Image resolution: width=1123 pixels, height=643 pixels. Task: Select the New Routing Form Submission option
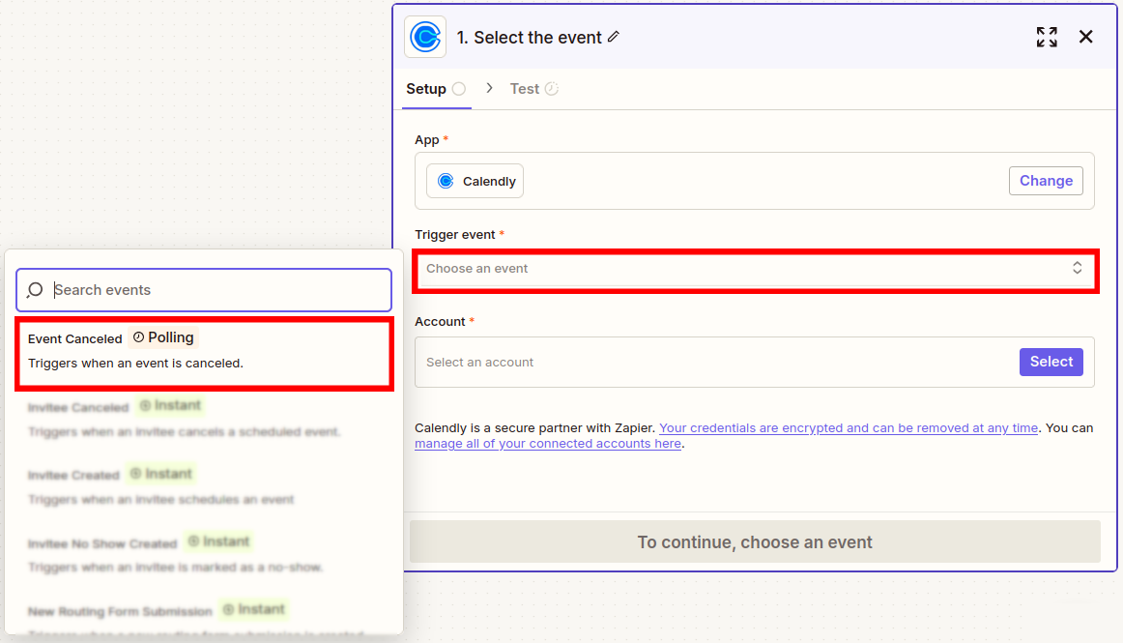204,619
